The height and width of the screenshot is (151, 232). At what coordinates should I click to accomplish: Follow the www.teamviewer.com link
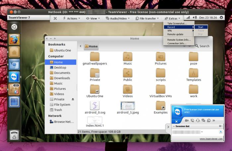[211, 139]
